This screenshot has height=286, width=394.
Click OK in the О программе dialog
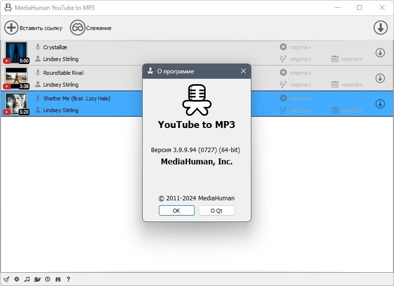coord(177,211)
